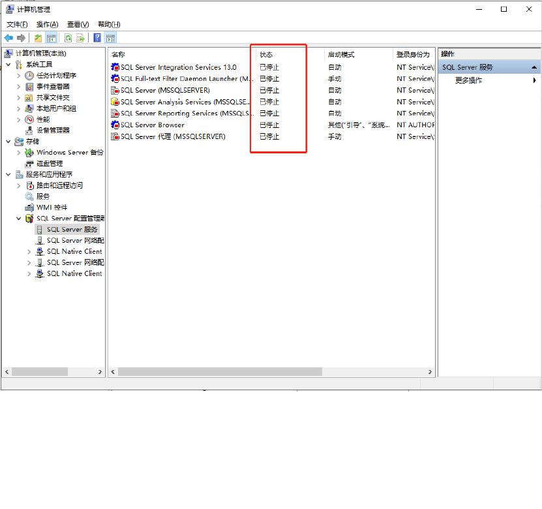
Task: Click 已停止 status of SQL Server Browser
Action: pyautogui.click(x=269, y=125)
